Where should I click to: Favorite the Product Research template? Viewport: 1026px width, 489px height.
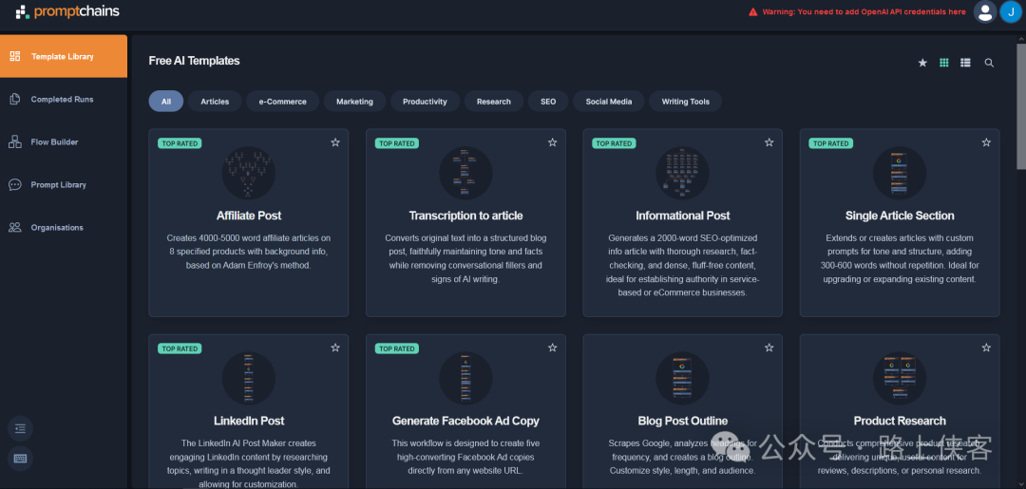(x=986, y=348)
